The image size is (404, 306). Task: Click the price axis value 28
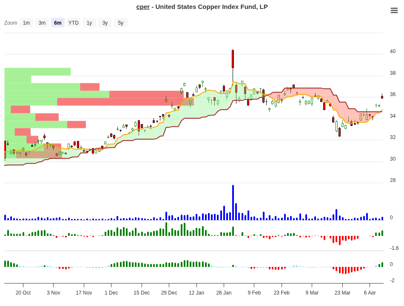[393, 180]
